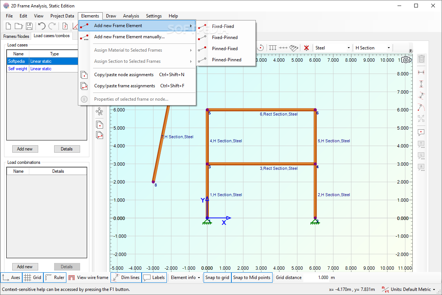Click Details under Load cases
The width and height of the screenshot is (442, 295).
point(67,149)
